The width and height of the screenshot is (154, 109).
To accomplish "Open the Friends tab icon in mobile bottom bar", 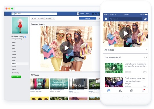I will (x=120, y=91).
